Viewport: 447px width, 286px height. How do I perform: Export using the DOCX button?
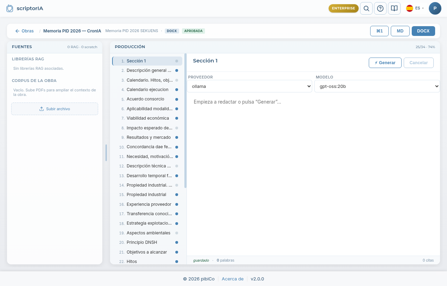(x=423, y=31)
